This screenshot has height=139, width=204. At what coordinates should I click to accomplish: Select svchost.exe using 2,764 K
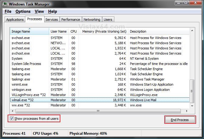click(x=100, y=53)
